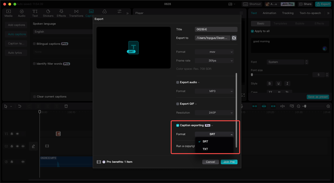
Task: Open the layout switcher icon in title bar
Action: [230, 4]
